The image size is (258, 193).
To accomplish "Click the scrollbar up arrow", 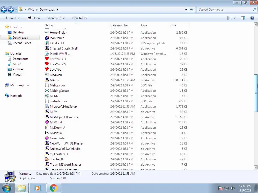I will point(256,25).
